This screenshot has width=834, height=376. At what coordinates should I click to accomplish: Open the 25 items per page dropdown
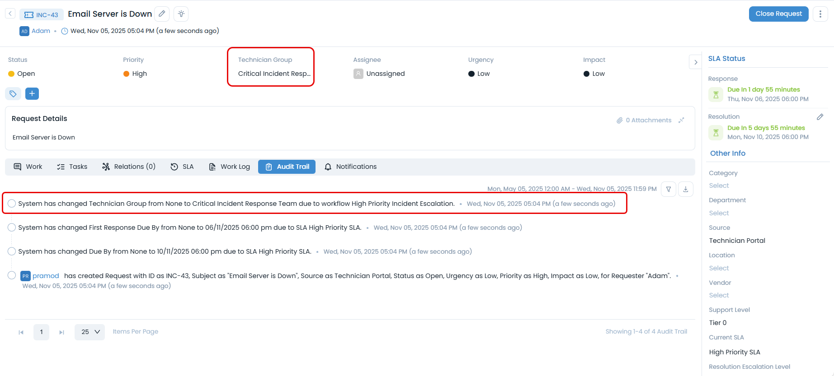[x=90, y=332]
